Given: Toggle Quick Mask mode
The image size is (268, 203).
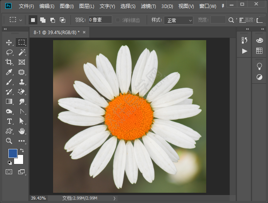Looking at the screenshot, I should pyautogui.click(x=9, y=172).
